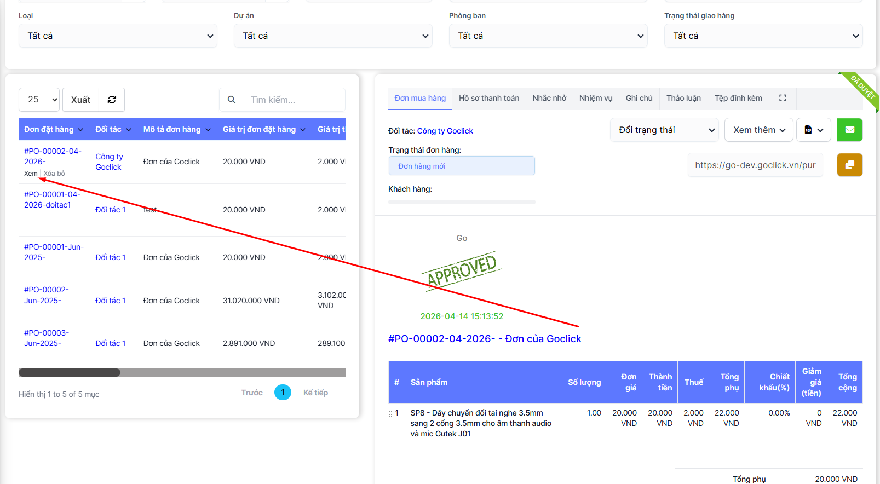Sort by Đơn đặt hàng column arrow

click(x=80, y=130)
